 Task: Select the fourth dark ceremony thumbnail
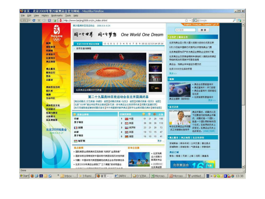coord(155,88)
